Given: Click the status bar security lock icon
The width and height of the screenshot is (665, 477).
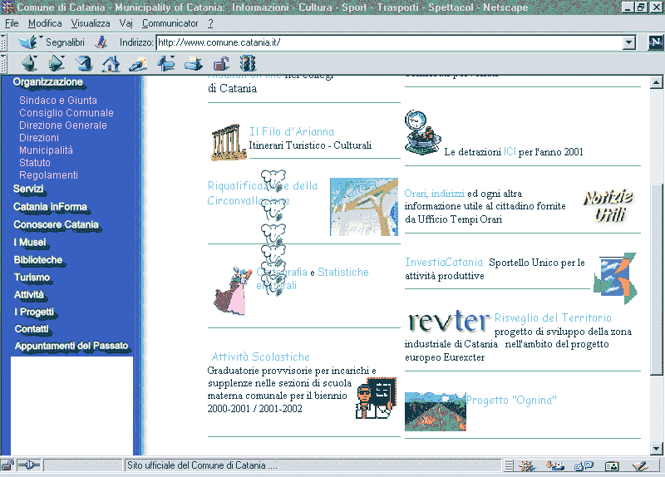Looking at the screenshot, I should point(7,465).
